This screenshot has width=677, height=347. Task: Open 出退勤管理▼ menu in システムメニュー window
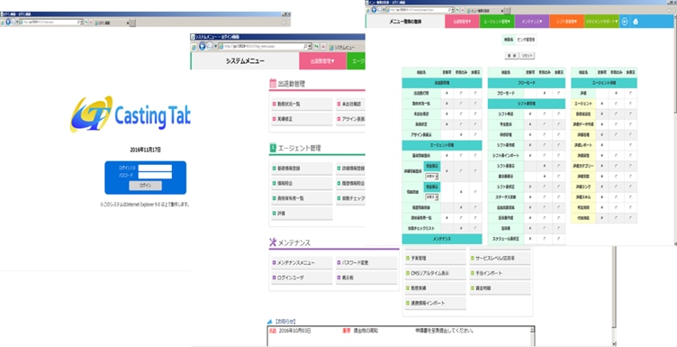pos(322,61)
